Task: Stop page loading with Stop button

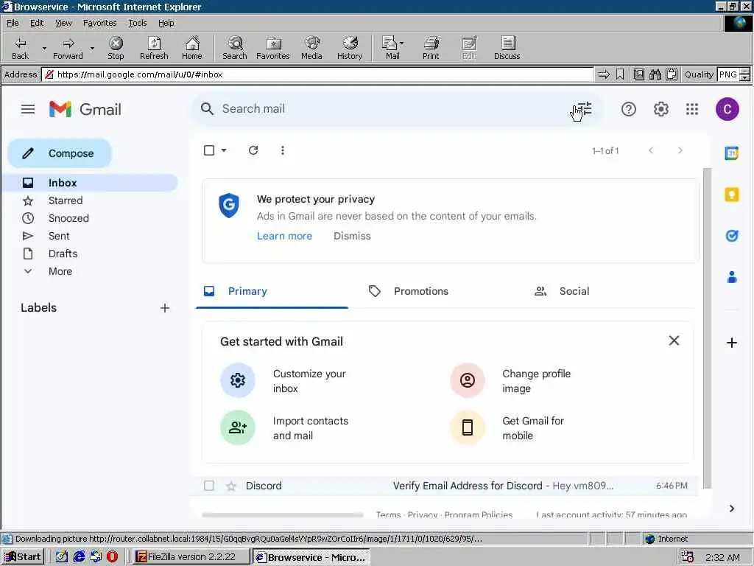Action: [x=116, y=48]
